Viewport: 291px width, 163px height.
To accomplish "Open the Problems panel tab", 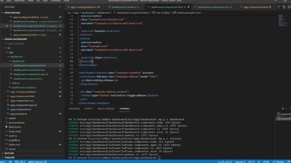I will pos(74,109).
